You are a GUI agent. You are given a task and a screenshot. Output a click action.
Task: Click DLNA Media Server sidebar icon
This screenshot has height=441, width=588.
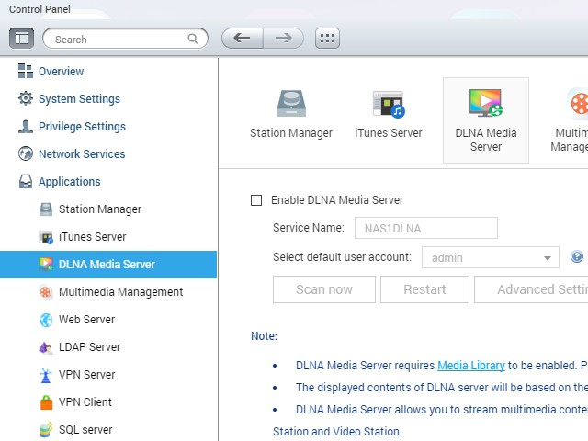click(46, 265)
